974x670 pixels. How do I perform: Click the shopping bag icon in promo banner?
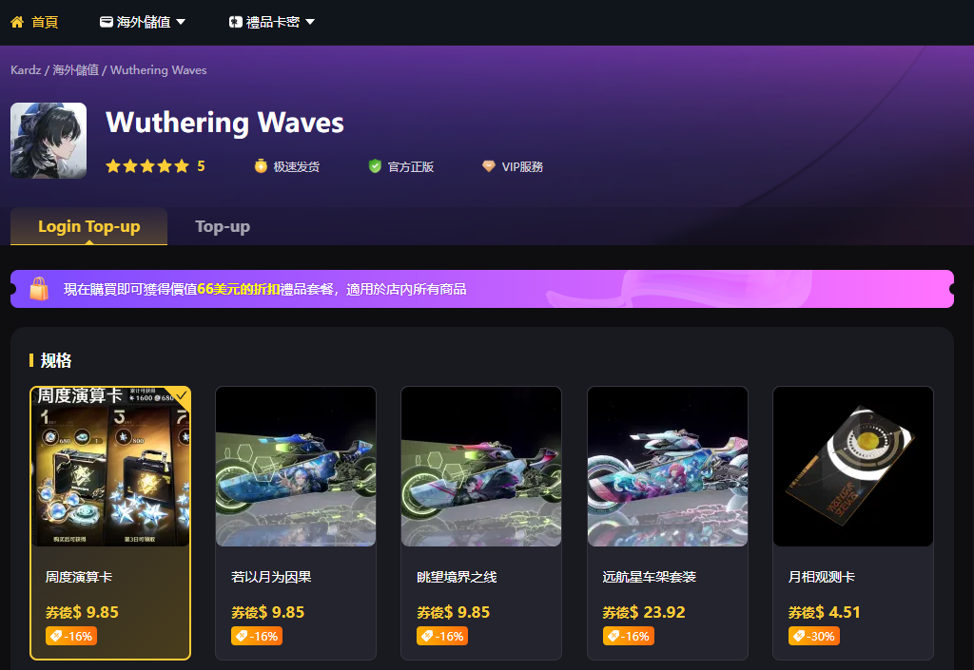39,289
